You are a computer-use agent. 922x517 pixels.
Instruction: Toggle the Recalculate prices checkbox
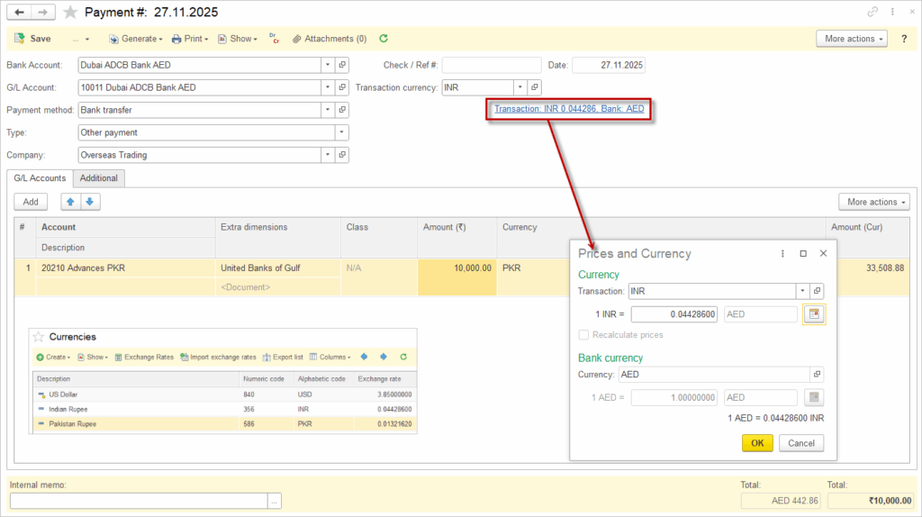(x=583, y=335)
